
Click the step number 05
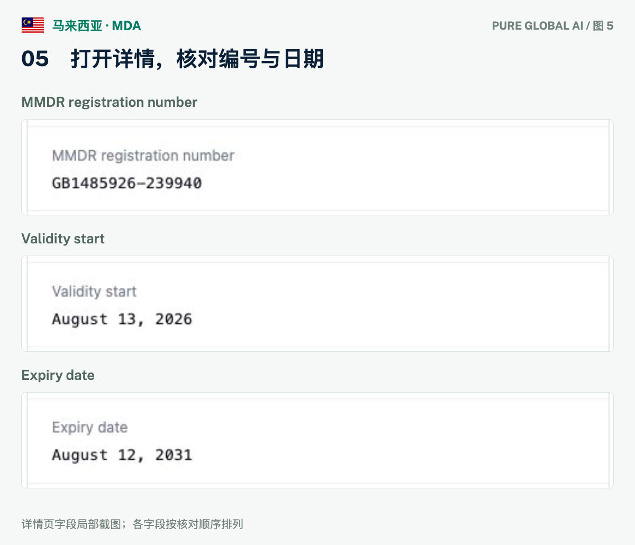click(x=35, y=59)
